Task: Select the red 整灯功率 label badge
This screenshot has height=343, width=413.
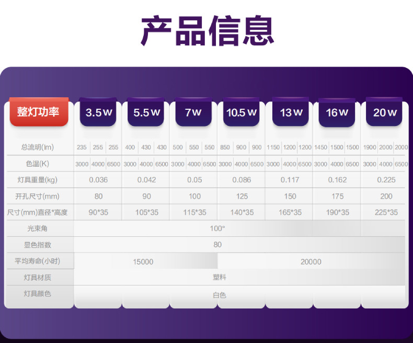Action: coord(39,112)
